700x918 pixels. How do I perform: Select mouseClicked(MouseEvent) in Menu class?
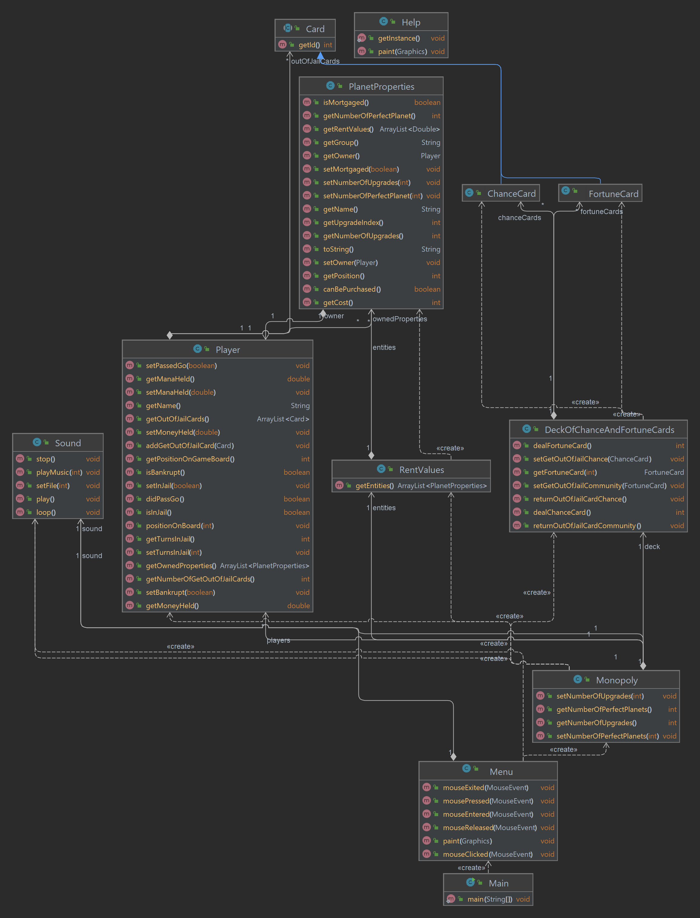click(x=488, y=854)
